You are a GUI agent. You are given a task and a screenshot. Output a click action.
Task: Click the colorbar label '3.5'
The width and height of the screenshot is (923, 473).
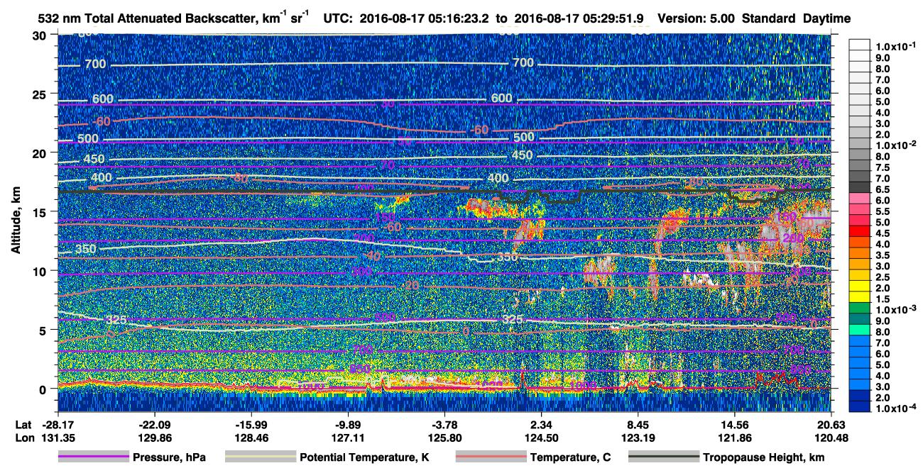click(x=883, y=255)
